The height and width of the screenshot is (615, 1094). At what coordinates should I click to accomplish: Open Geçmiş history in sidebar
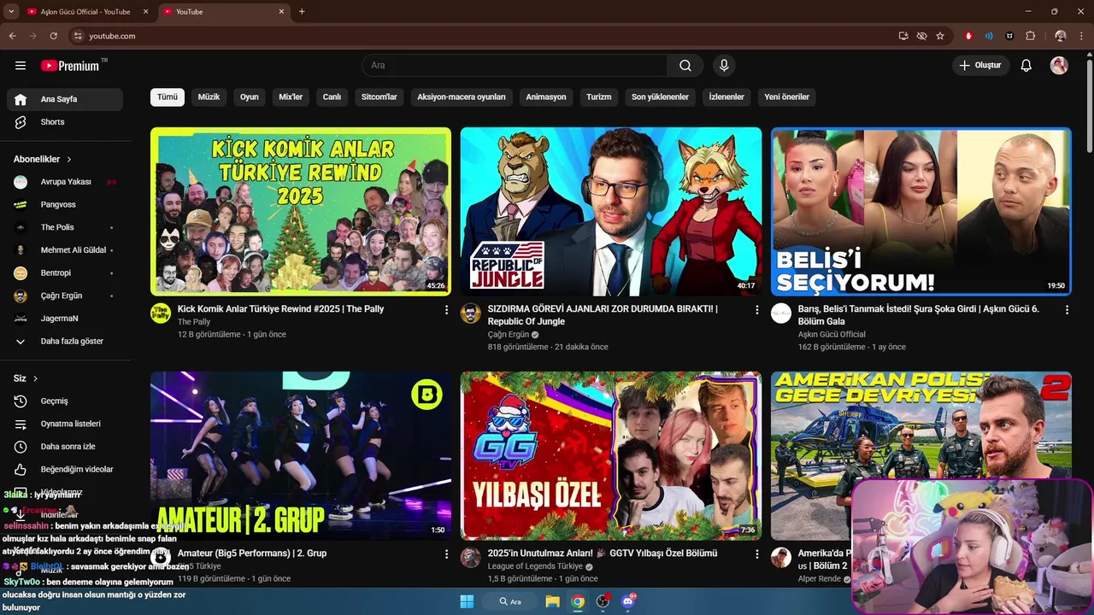65,401
